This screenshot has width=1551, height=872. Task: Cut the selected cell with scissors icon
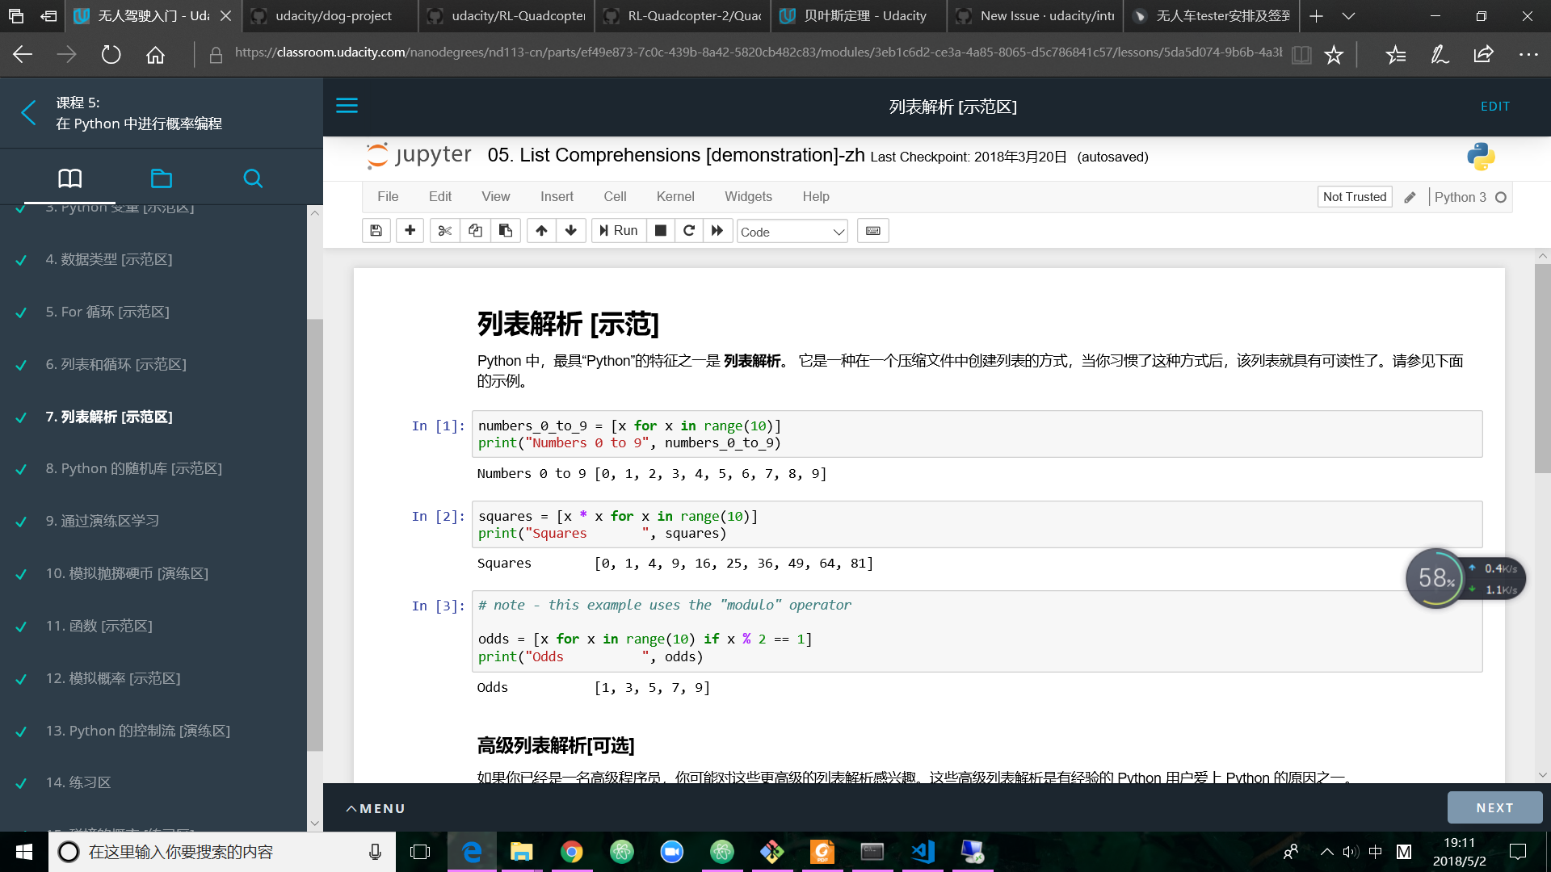pyautogui.click(x=444, y=231)
